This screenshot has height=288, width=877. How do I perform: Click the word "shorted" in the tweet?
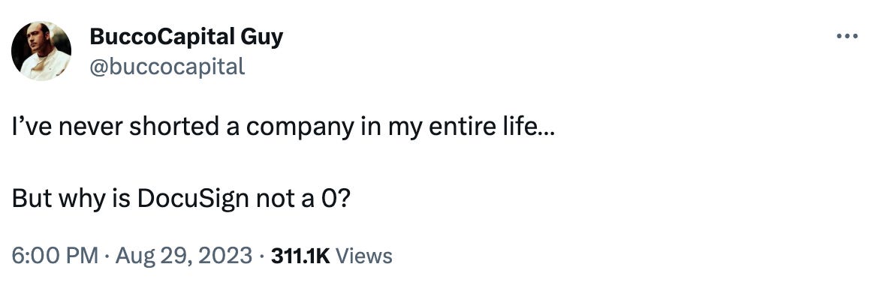pyautogui.click(x=175, y=127)
